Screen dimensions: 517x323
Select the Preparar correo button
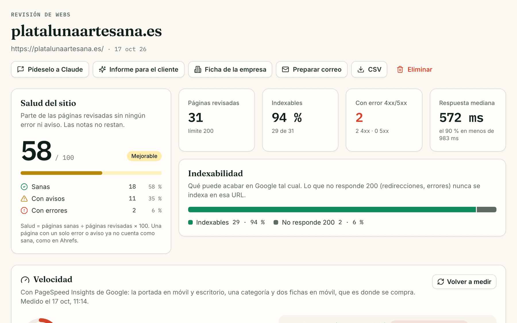point(312,69)
